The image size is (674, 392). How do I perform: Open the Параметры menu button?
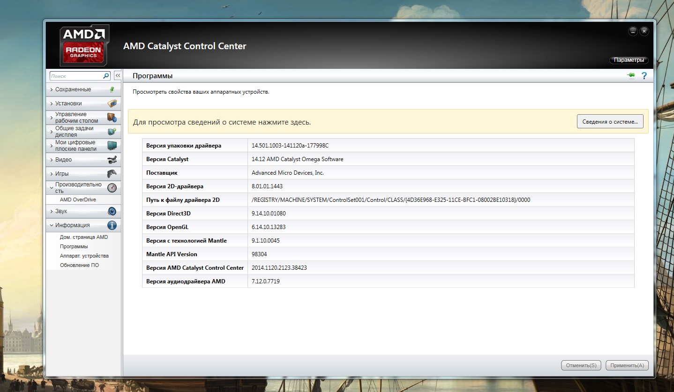pos(629,60)
